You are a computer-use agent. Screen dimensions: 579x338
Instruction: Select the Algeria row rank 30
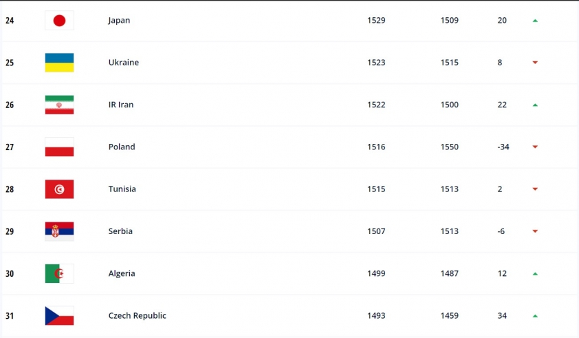click(10, 274)
